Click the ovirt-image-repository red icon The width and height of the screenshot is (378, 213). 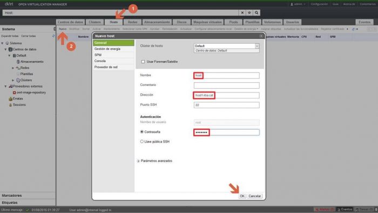point(14,92)
